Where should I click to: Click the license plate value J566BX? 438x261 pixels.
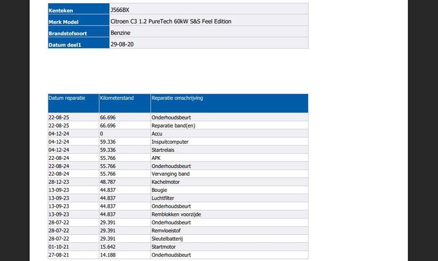point(120,10)
